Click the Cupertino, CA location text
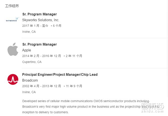The height and width of the screenshot is (116, 168). 32,62
